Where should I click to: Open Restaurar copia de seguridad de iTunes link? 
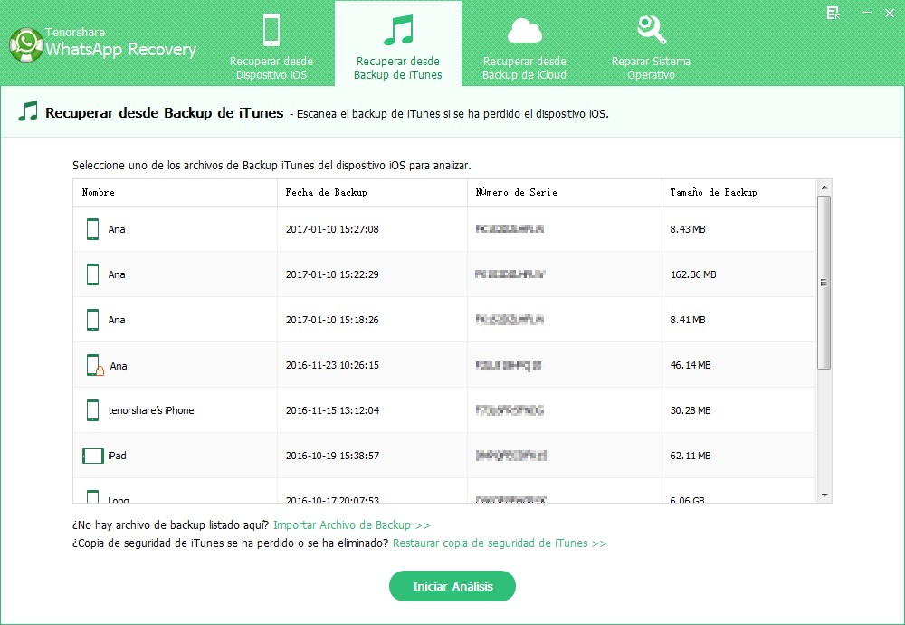(500, 543)
